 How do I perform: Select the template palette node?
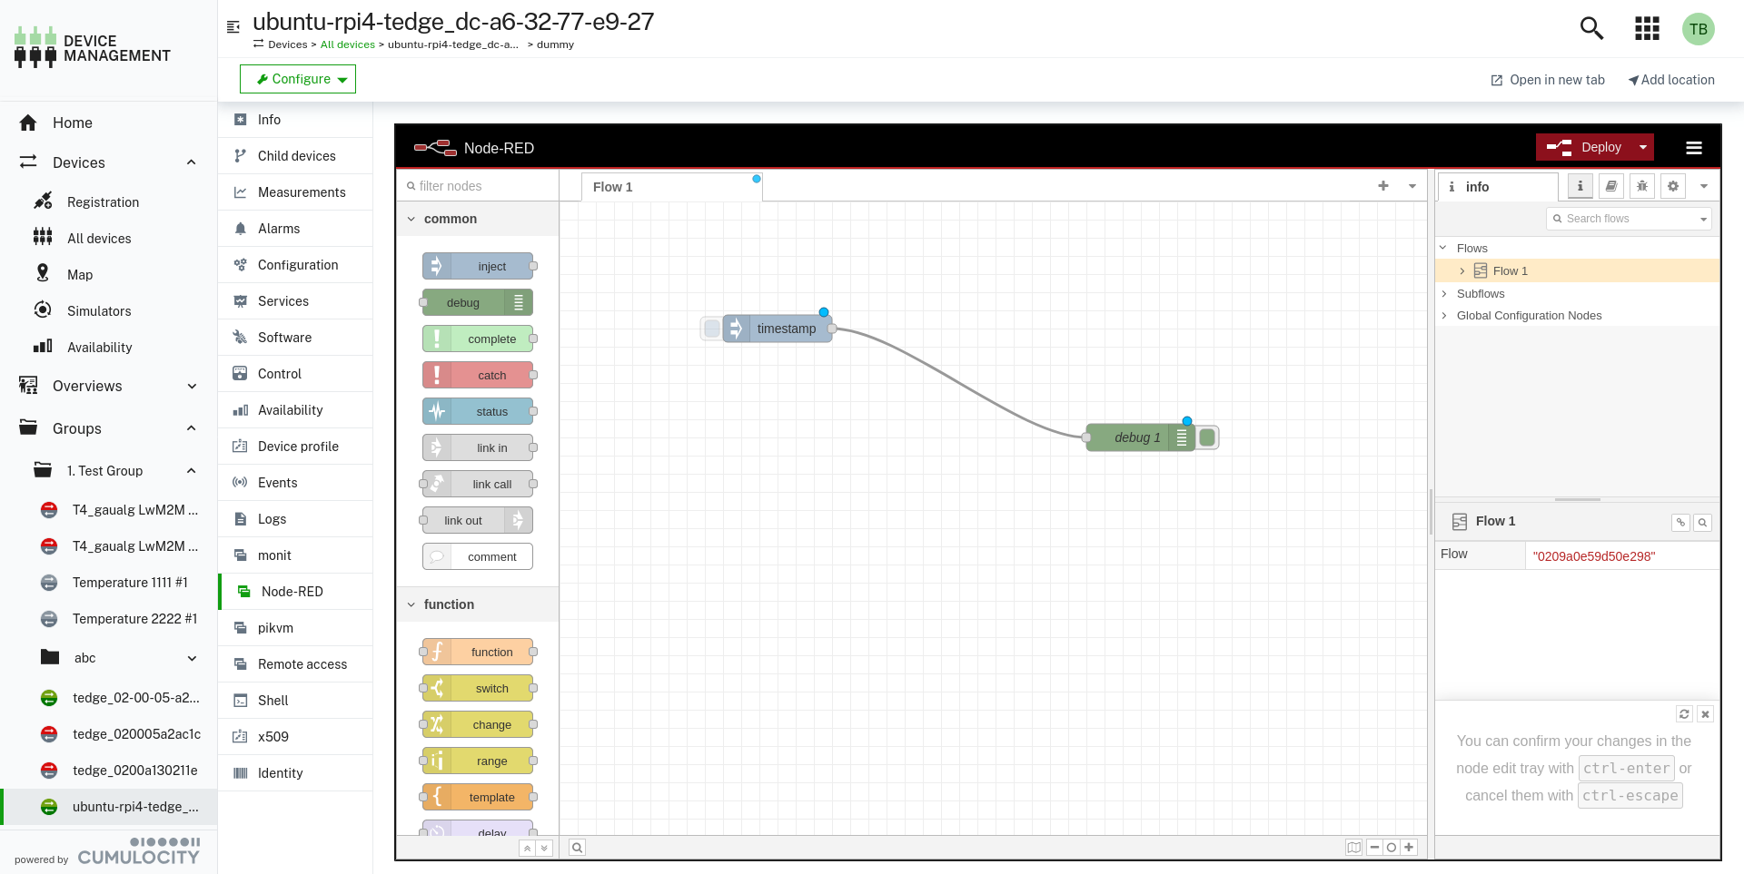click(478, 797)
